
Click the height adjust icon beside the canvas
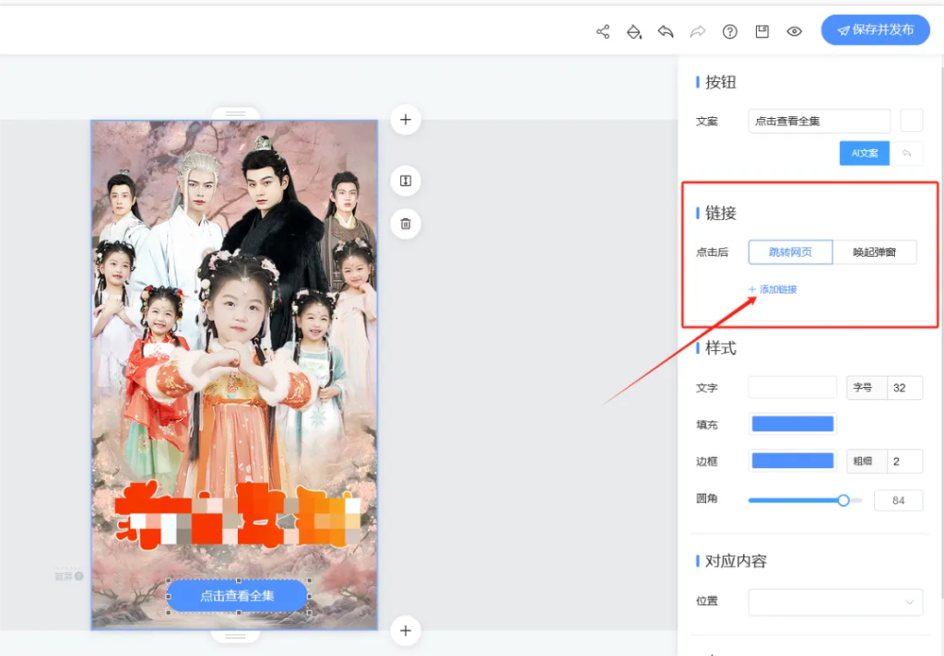[x=406, y=181]
